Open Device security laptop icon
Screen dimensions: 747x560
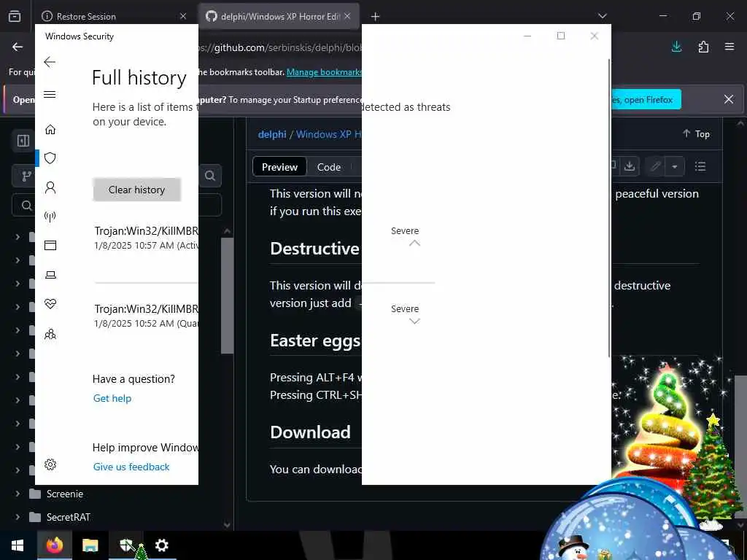click(x=50, y=275)
